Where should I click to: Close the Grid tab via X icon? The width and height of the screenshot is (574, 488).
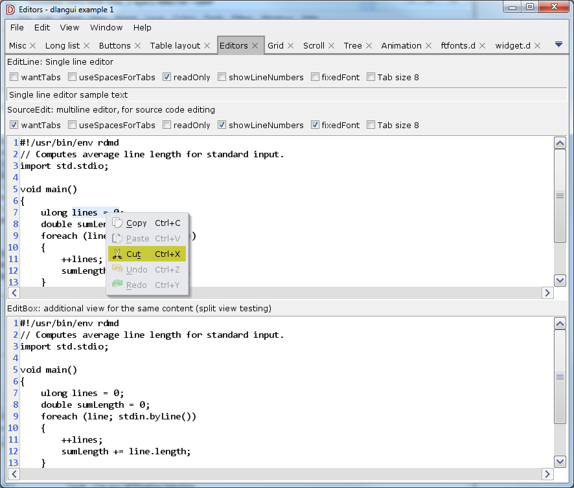pos(291,46)
